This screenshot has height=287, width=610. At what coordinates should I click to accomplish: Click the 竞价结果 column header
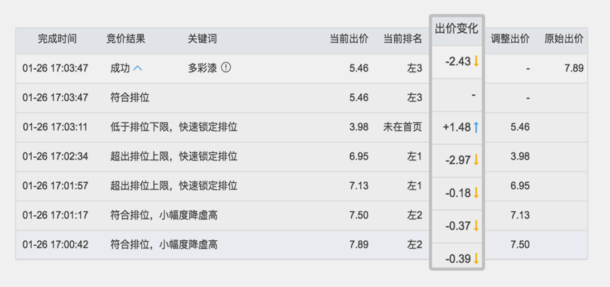[x=125, y=39]
